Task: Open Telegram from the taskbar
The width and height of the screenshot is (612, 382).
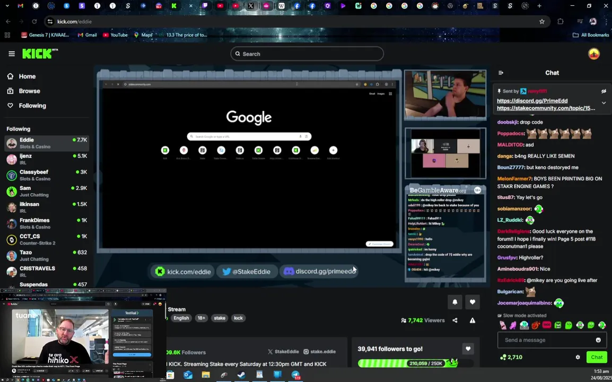Action: click(295, 375)
